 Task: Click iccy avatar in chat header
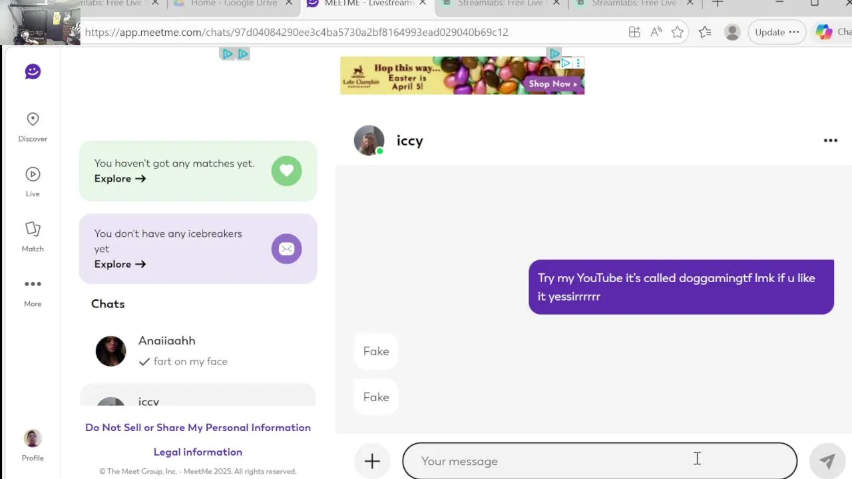point(369,140)
